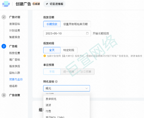Choose 付费 from the dropdown list
Screen dimensions: 144x118
click(66, 111)
